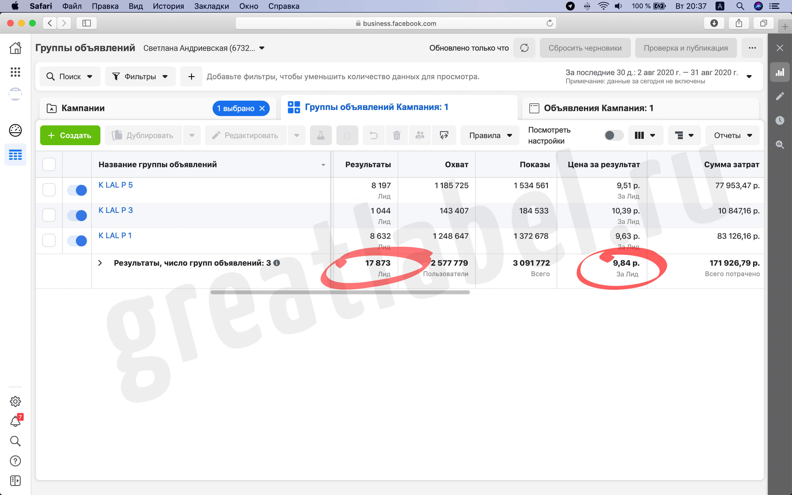Turn off the K LAL P 5 ad set toggle

[x=77, y=190]
